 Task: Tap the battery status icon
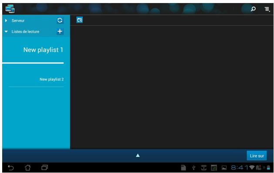268,168
